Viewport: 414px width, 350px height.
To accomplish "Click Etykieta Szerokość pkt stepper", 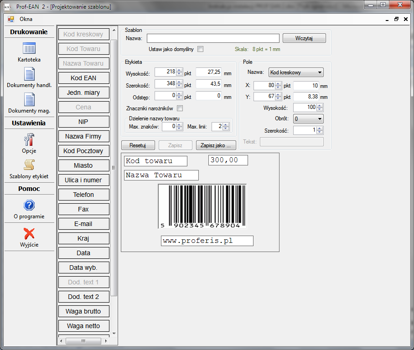I will 180,84.
